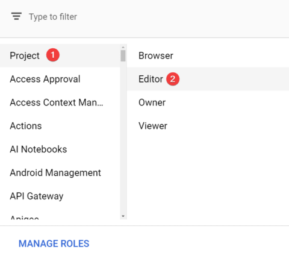Select the Owner role
The width and height of the screenshot is (289, 259).
click(208, 102)
